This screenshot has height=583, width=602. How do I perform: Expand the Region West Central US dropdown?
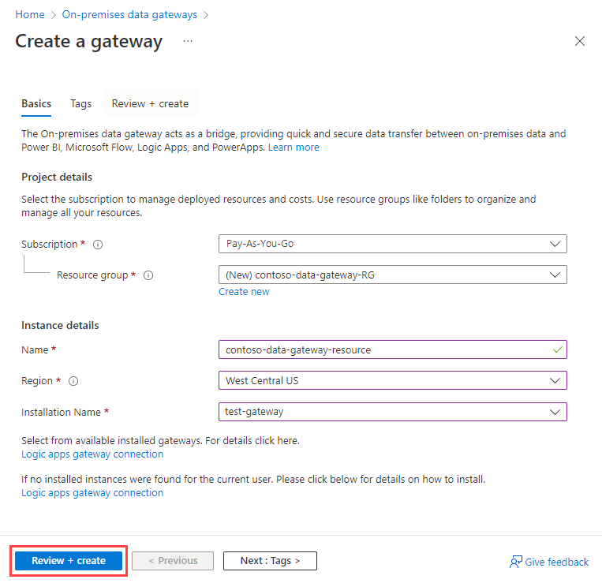[393, 380]
